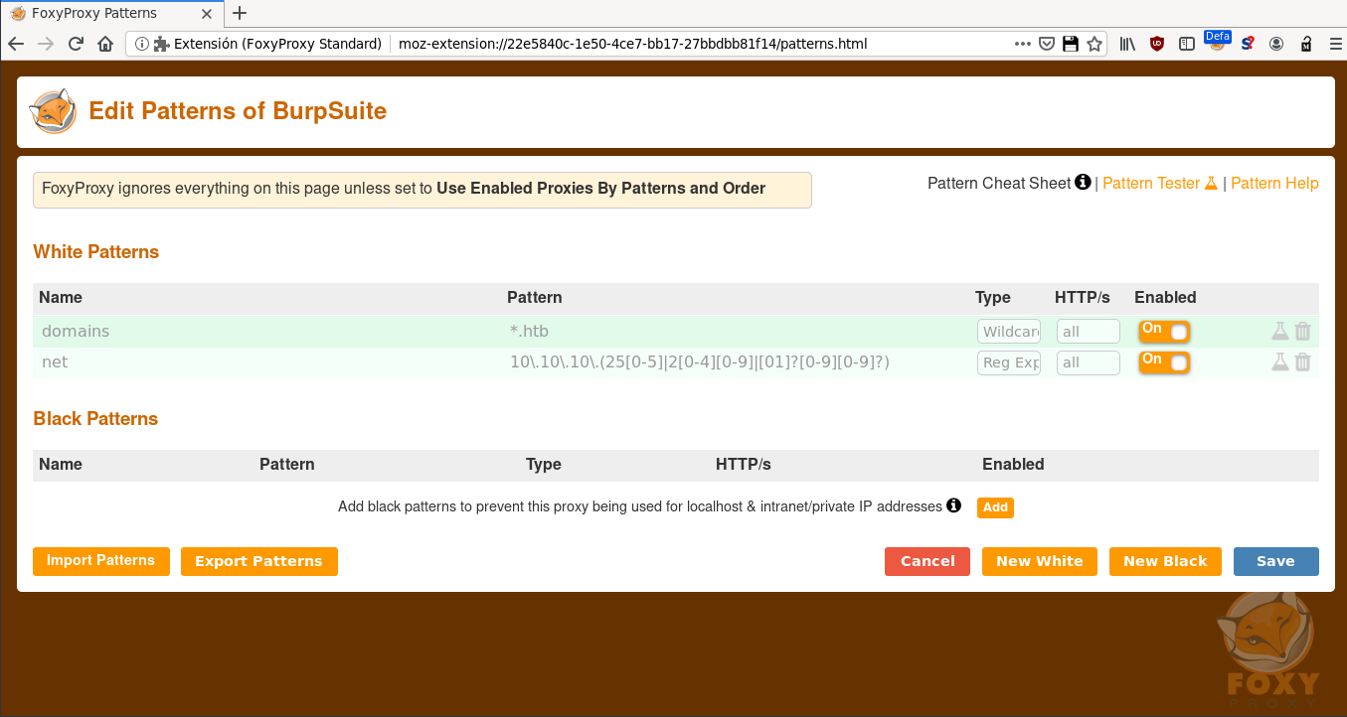Click the padlock M extension icon
This screenshot has height=717, width=1347.
coord(1306,44)
